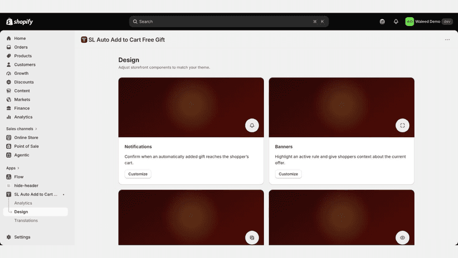
Task: Click the copy icon on the bottom-left card
Action: 252,238
